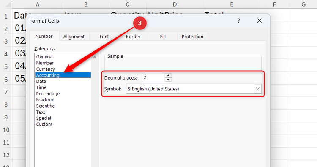Open the Fill tab
317x167 pixels.
point(163,37)
